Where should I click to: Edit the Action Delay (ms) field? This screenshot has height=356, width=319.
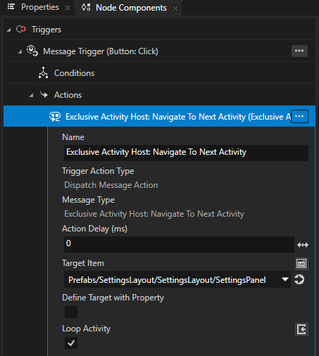tap(179, 244)
